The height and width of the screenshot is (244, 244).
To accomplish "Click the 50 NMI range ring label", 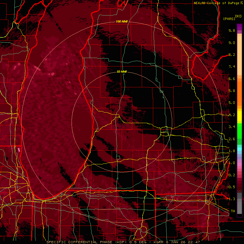I will pos(122,72).
